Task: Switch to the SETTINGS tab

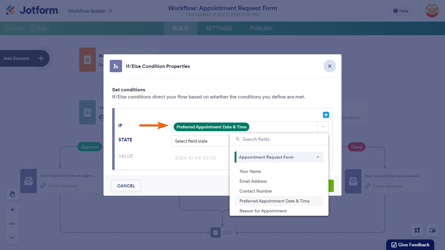Action: point(219,28)
